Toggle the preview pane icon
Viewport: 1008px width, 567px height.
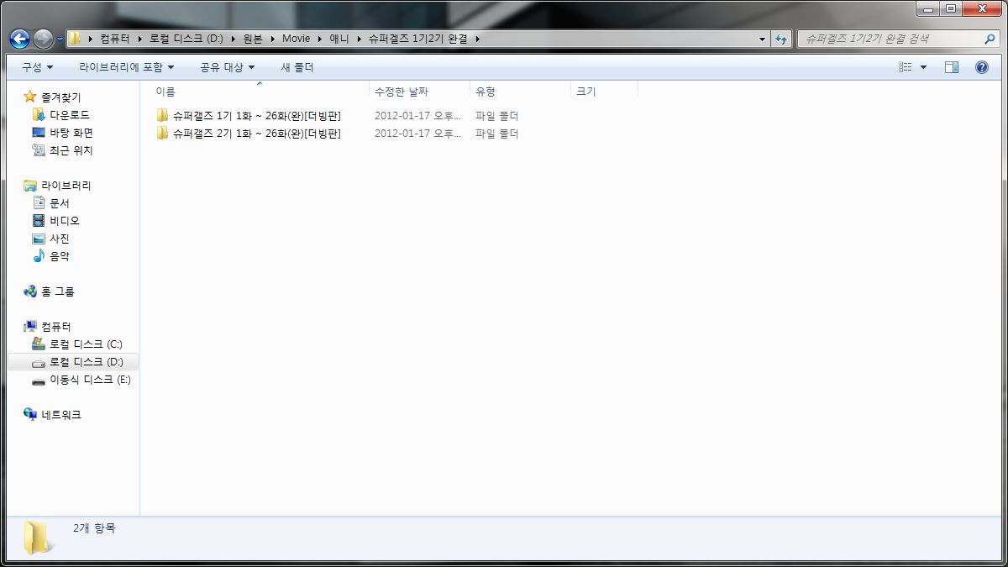pyautogui.click(x=951, y=67)
